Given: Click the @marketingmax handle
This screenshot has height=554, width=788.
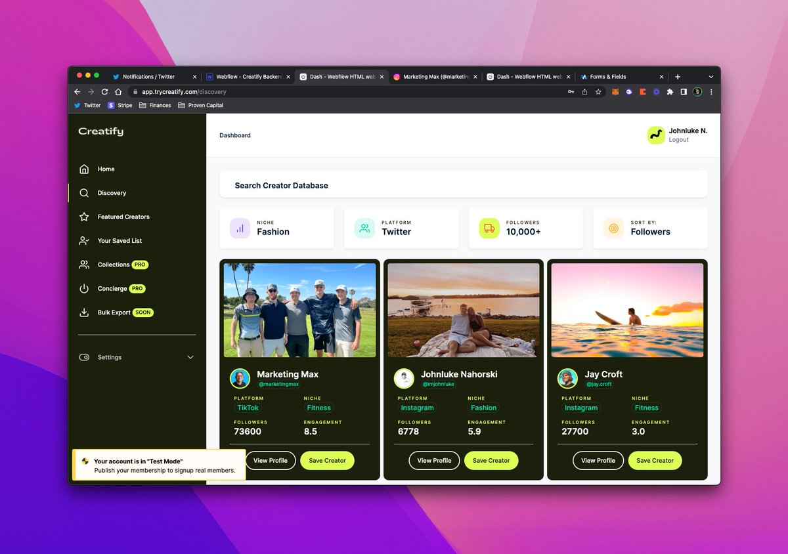Looking at the screenshot, I should click(x=278, y=385).
